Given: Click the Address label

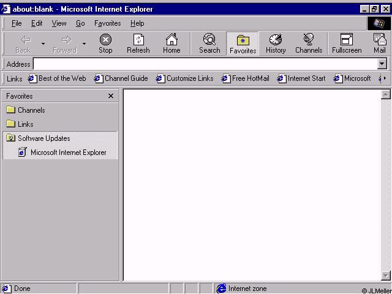Looking at the screenshot, I should (x=18, y=64).
